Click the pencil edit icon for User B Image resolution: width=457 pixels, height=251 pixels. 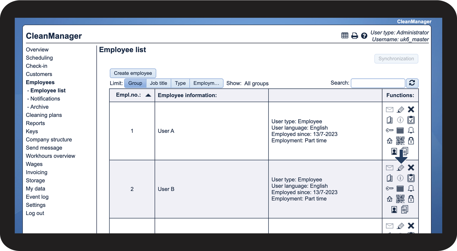[x=400, y=168]
